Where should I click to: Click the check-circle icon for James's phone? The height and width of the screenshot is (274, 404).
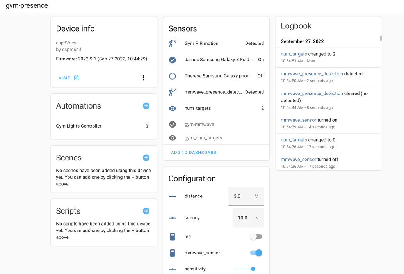pos(172,60)
